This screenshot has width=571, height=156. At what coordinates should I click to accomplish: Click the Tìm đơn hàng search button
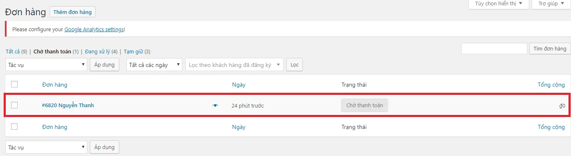pyautogui.click(x=550, y=48)
